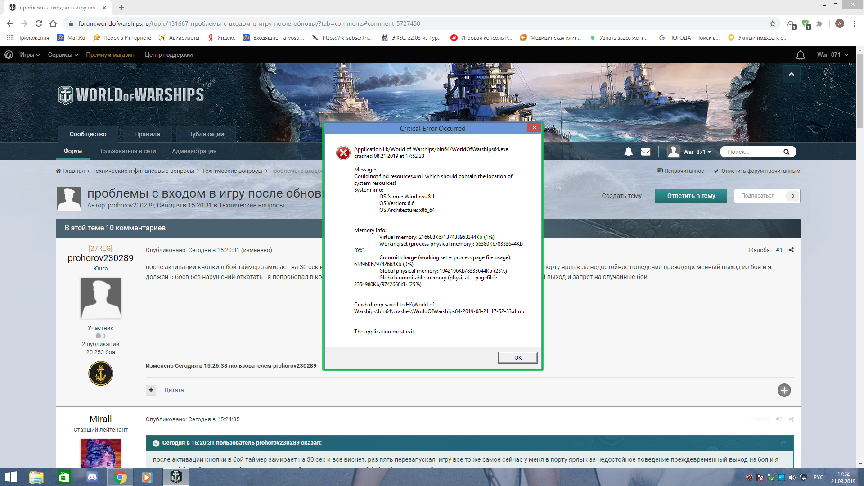Image resolution: width=864 pixels, height=486 pixels.
Task: Click the top bar notification bell
Action: coord(801,55)
